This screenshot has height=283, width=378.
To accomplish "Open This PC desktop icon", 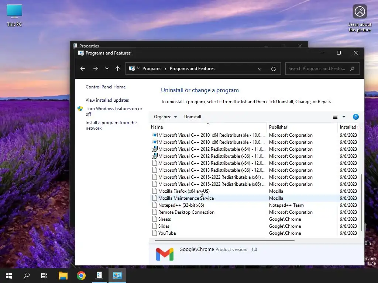I will tap(14, 15).
